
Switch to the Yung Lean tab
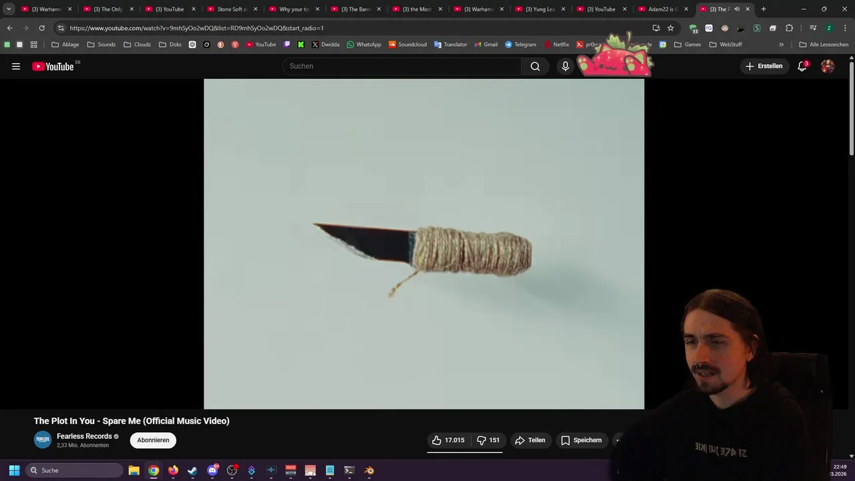(540, 9)
